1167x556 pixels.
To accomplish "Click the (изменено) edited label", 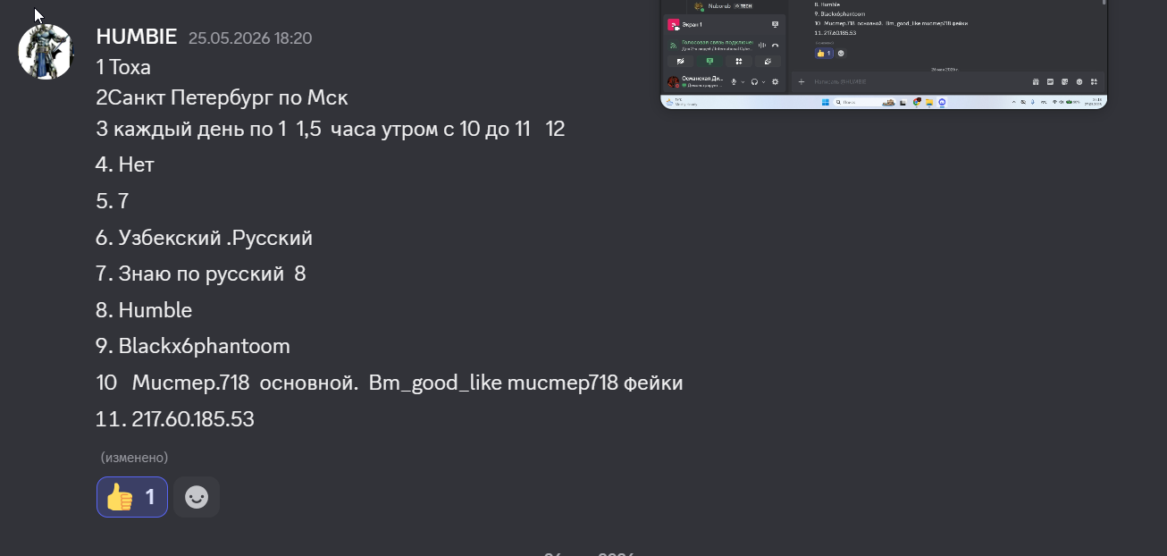I will [134, 457].
